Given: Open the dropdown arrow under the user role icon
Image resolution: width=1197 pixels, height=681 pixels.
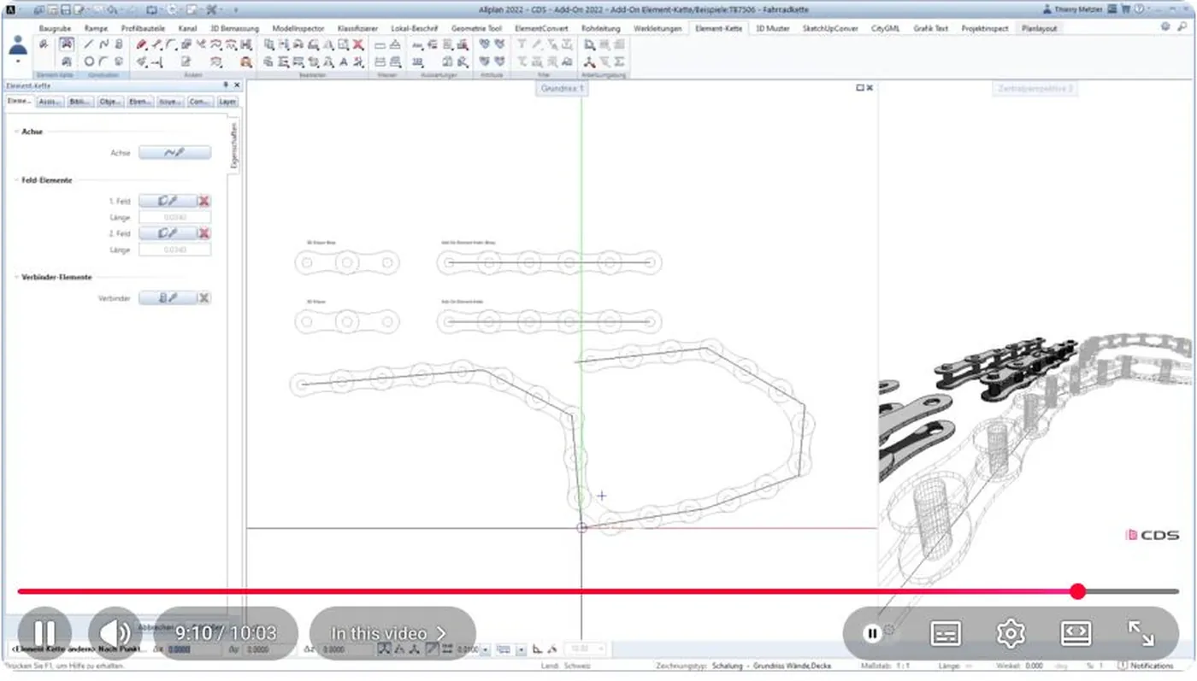Looking at the screenshot, I should pos(18,62).
